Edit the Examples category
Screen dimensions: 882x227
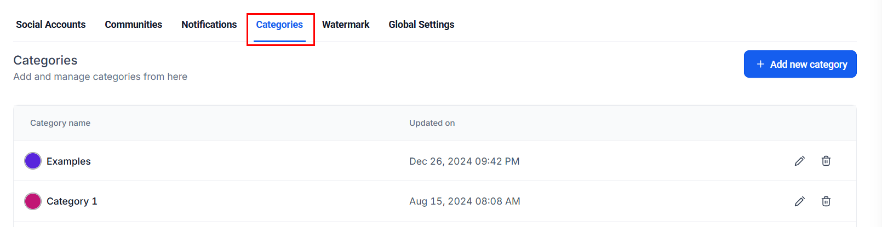pyautogui.click(x=799, y=161)
